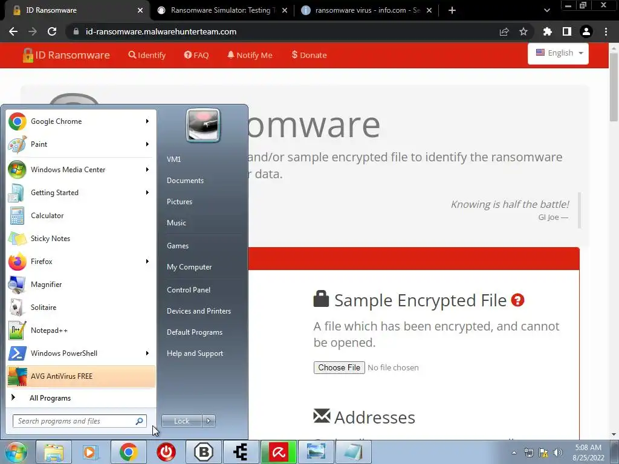This screenshot has width=619, height=464.
Task: Open Sticky Notes from the Start menu
Action: point(81,238)
